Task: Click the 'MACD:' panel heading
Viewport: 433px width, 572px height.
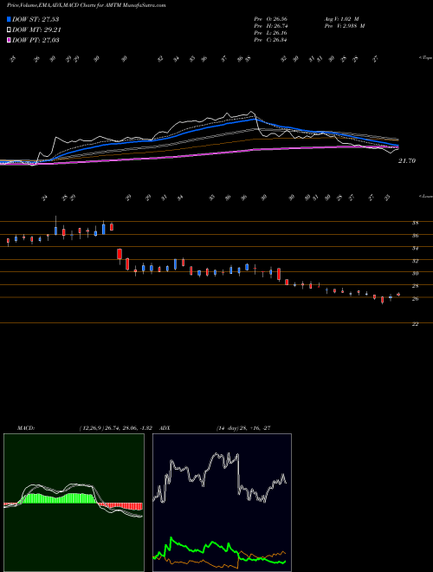Action: (x=26, y=427)
